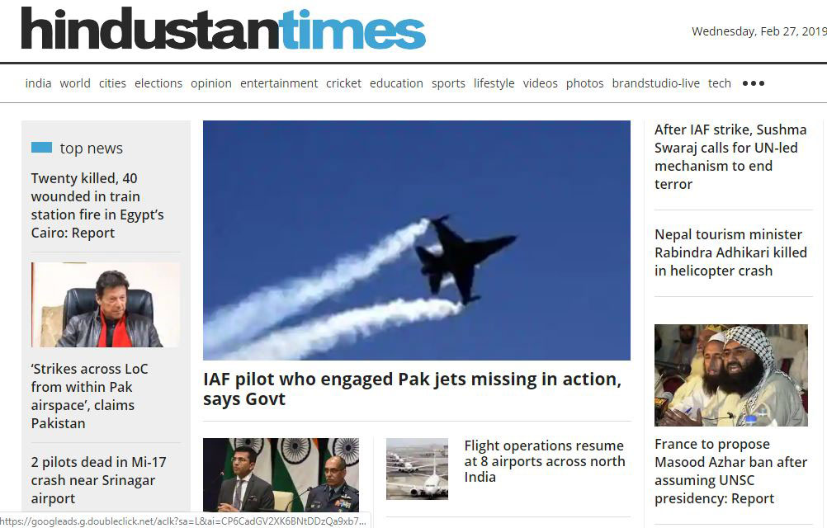Viewport: 827px width, 528px height.
Task: Select the cricket menu item
Action: (344, 83)
